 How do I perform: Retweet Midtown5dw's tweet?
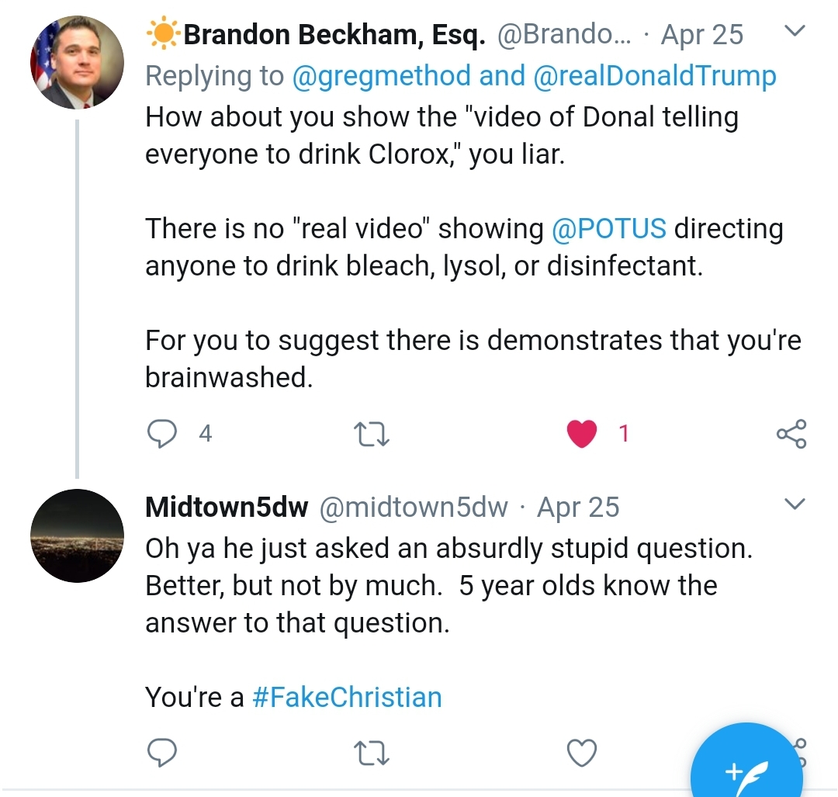(372, 754)
